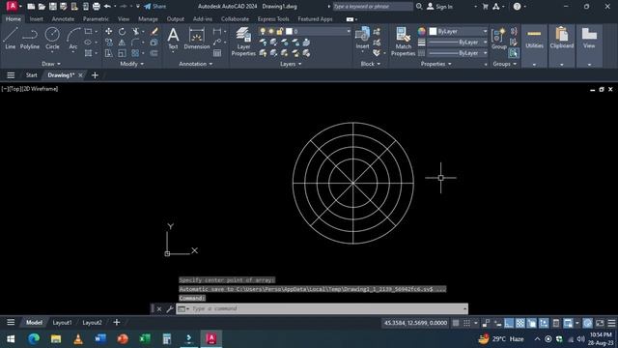618x348 pixels.
Task: Click the Open file folder icon
Action: pyautogui.click(x=42, y=7)
